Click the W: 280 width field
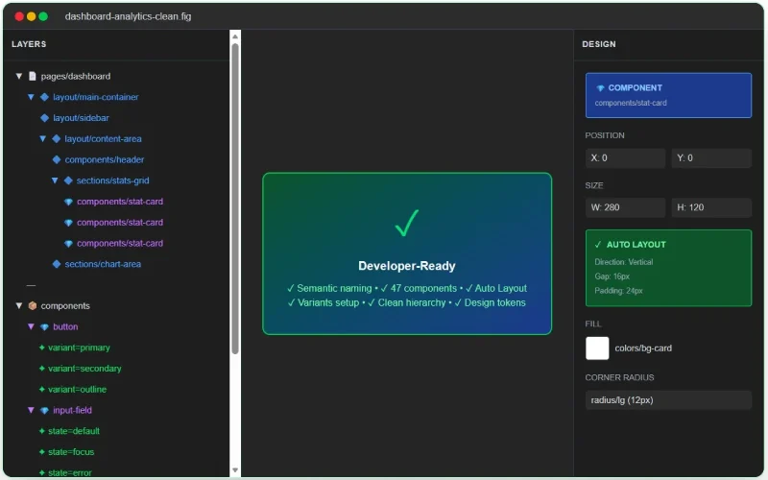 click(625, 207)
